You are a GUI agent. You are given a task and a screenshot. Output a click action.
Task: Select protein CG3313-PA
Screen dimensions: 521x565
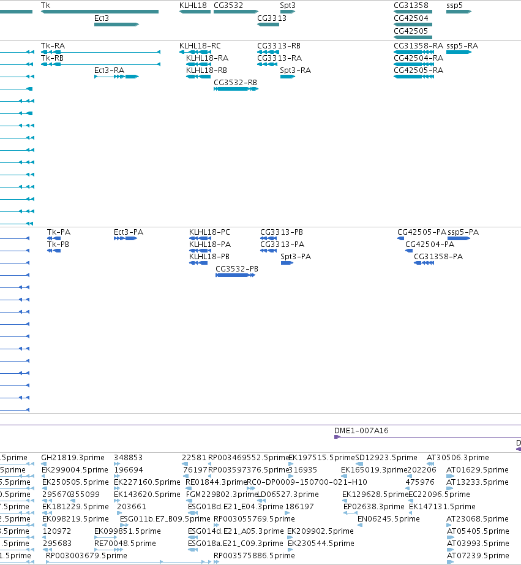pyautogui.click(x=269, y=251)
